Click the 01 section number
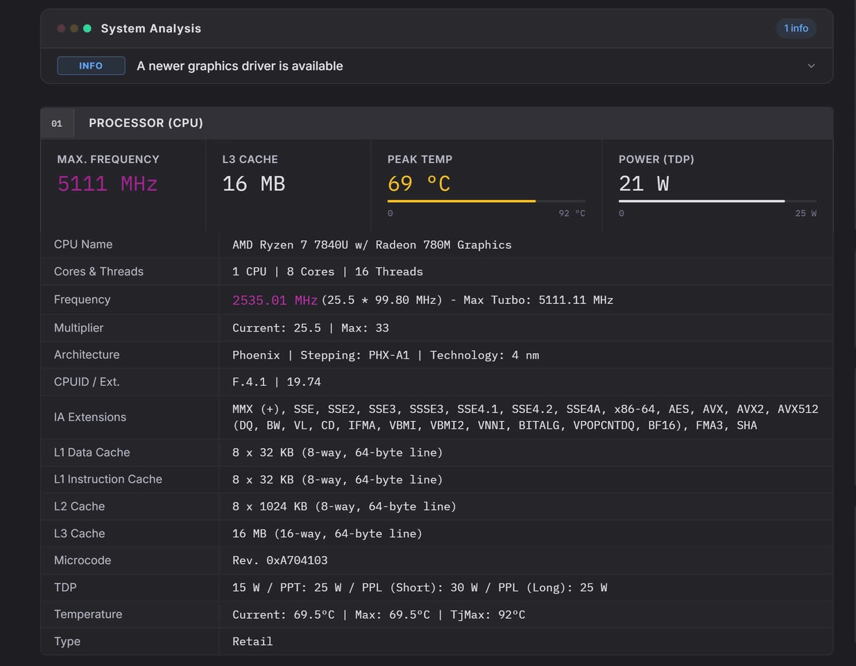Image resolution: width=856 pixels, height=666 pixels. tap(57, 123)
